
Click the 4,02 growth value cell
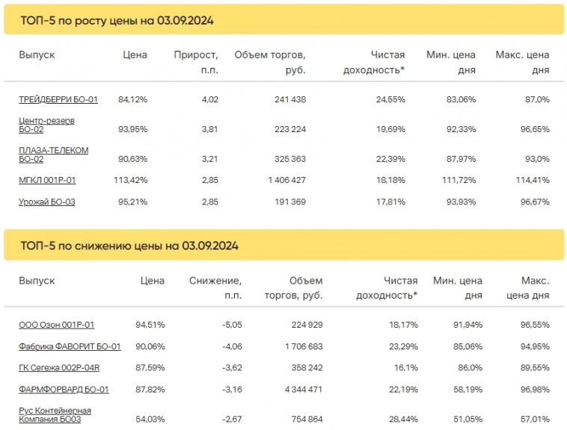pos(209,99)
